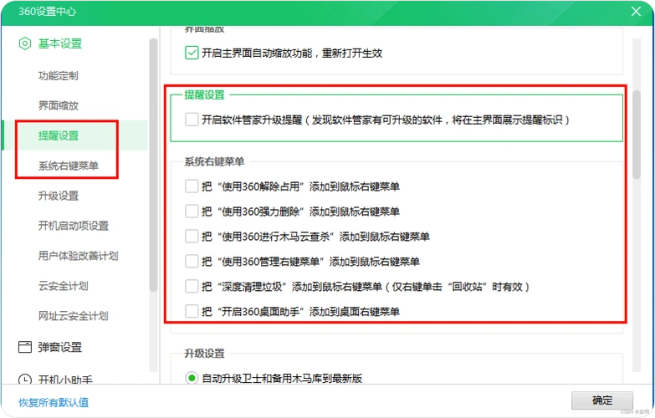Enable 开启360桌面助手 checkbox
Viewport: 655px width, 418px height.
point(192,312)
